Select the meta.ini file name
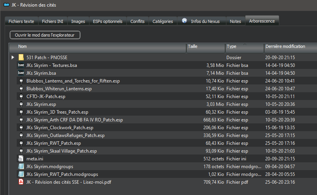Image resolution: width=317 pixels, height=195 pixels. (35, 159)
